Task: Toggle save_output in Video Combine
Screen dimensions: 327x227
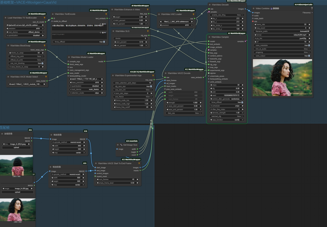Action: (x=282, y=56)
